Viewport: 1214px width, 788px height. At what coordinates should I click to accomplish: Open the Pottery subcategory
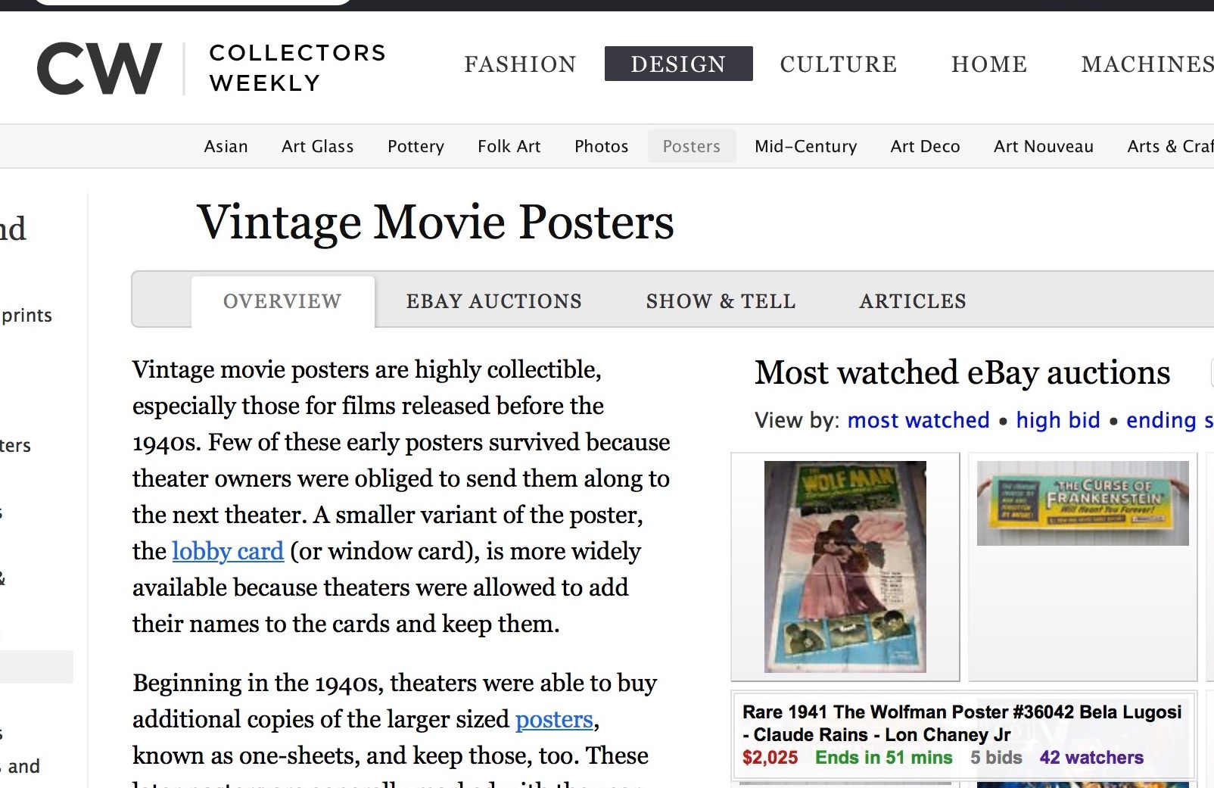pyautogui.click(x=416, y=146)
